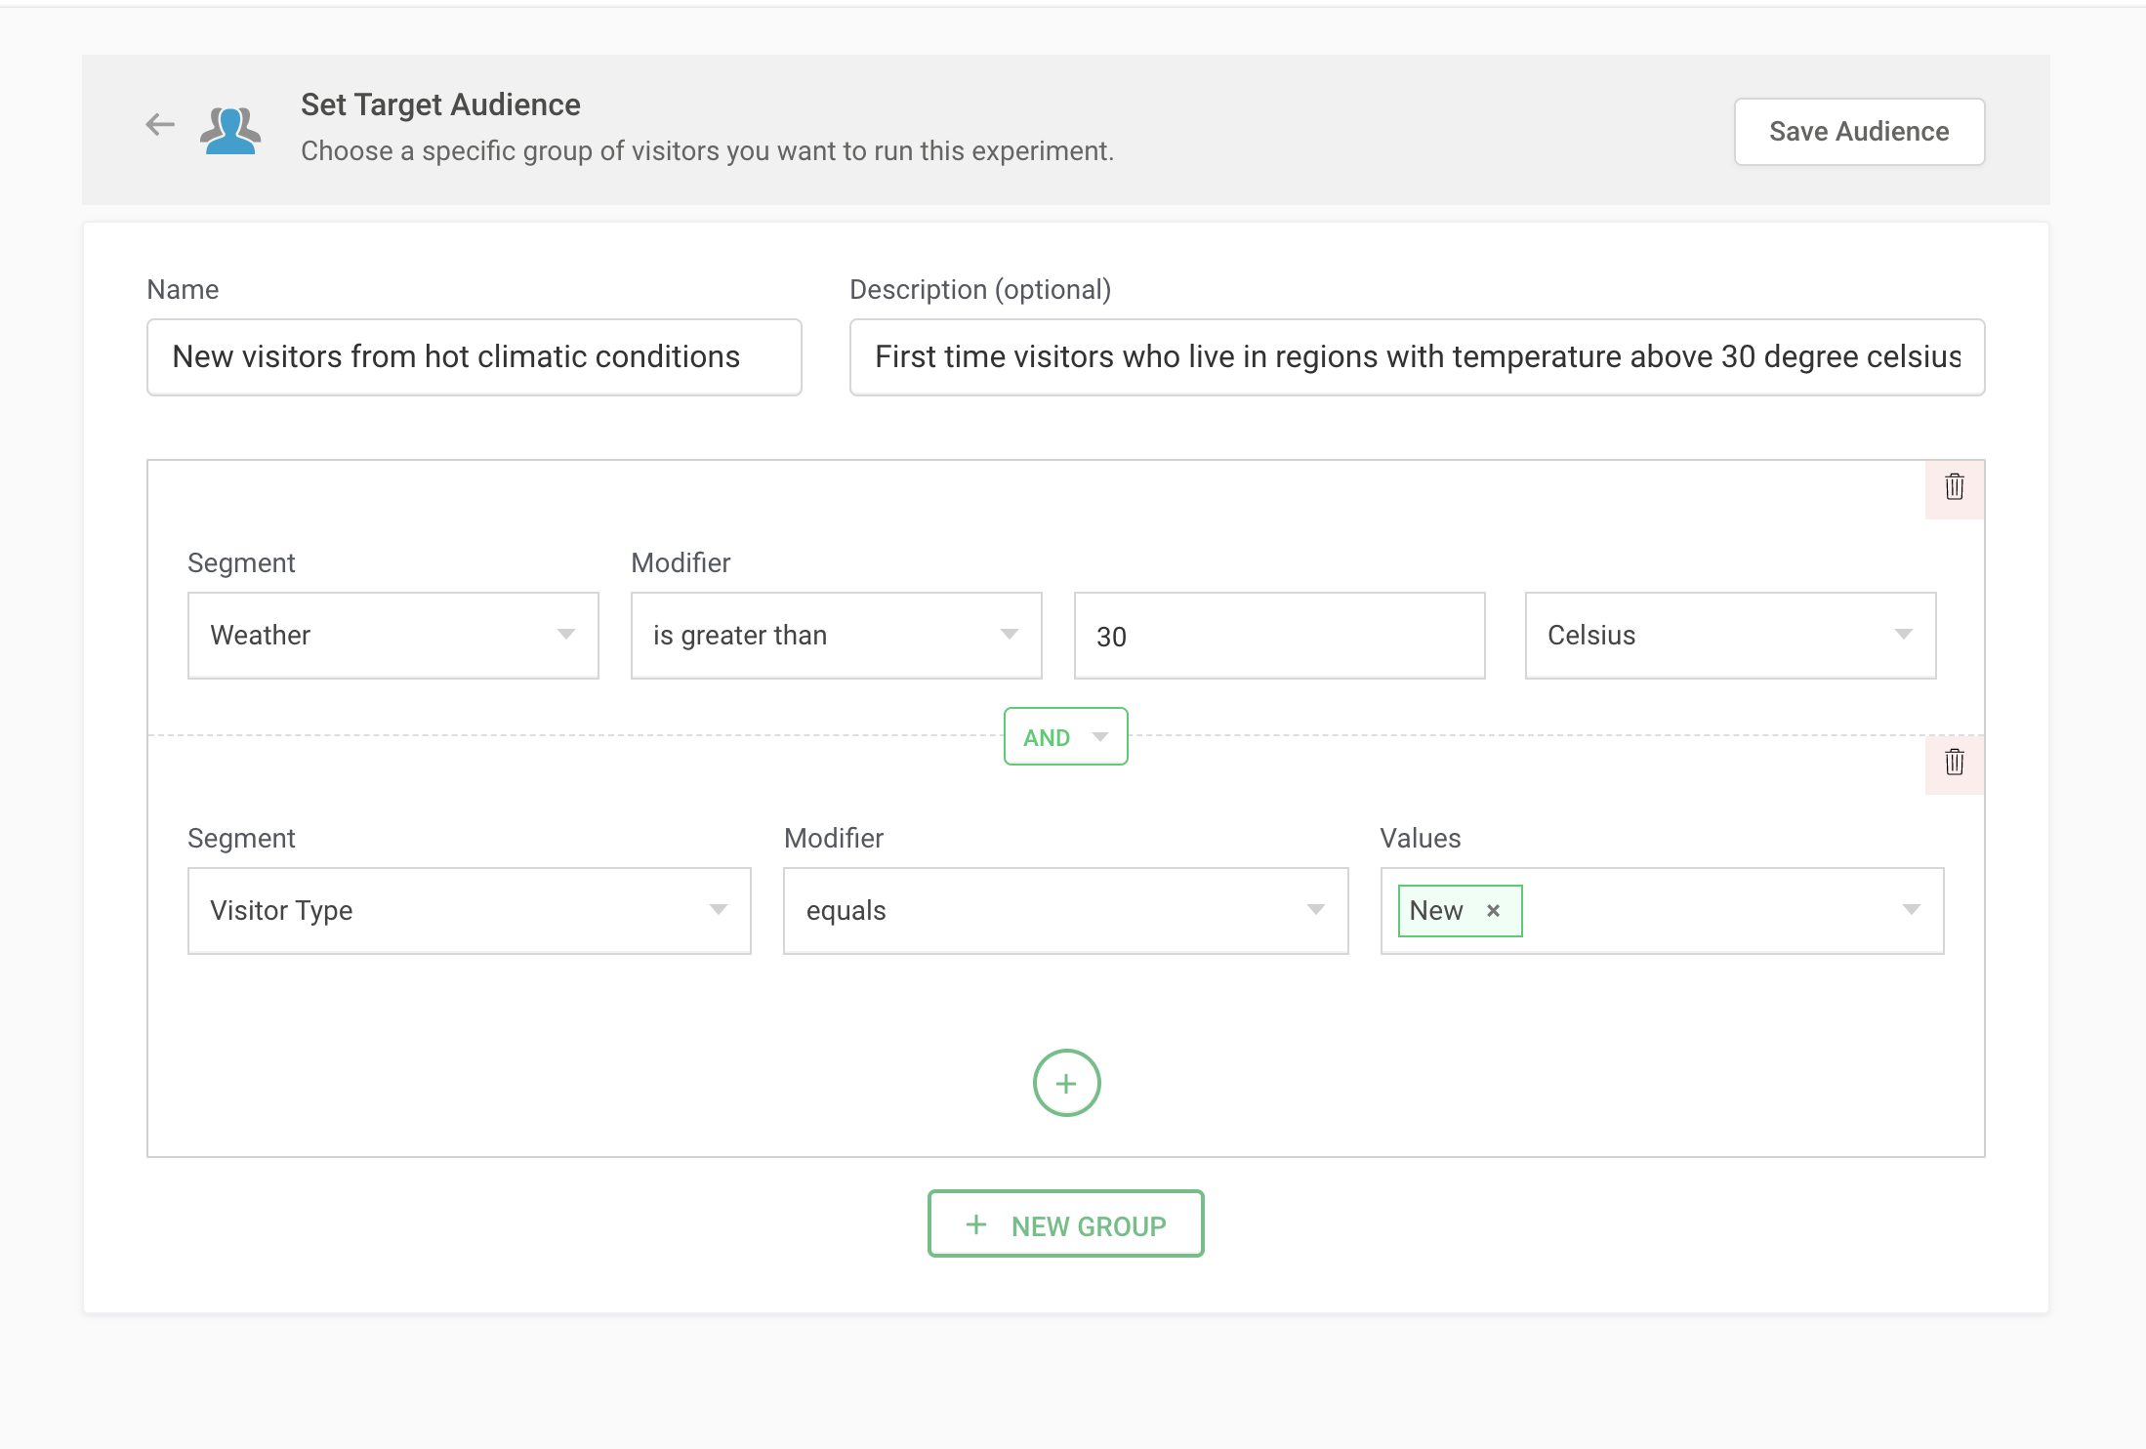Click the temperature value field showing 30
The height and width of the screenshot is (1449, 2146).
(x=1278, y=636)
